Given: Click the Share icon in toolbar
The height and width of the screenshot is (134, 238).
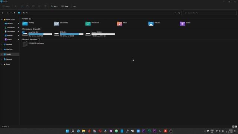Looking at the screenshot, I should tap(39, 6).
